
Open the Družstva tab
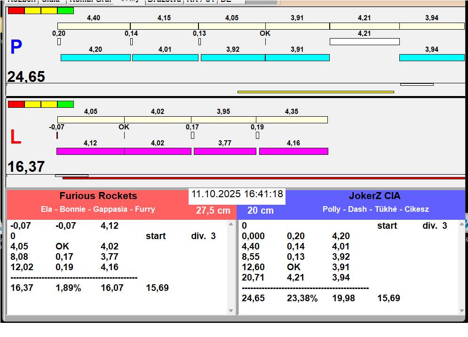tap(164, 1)
